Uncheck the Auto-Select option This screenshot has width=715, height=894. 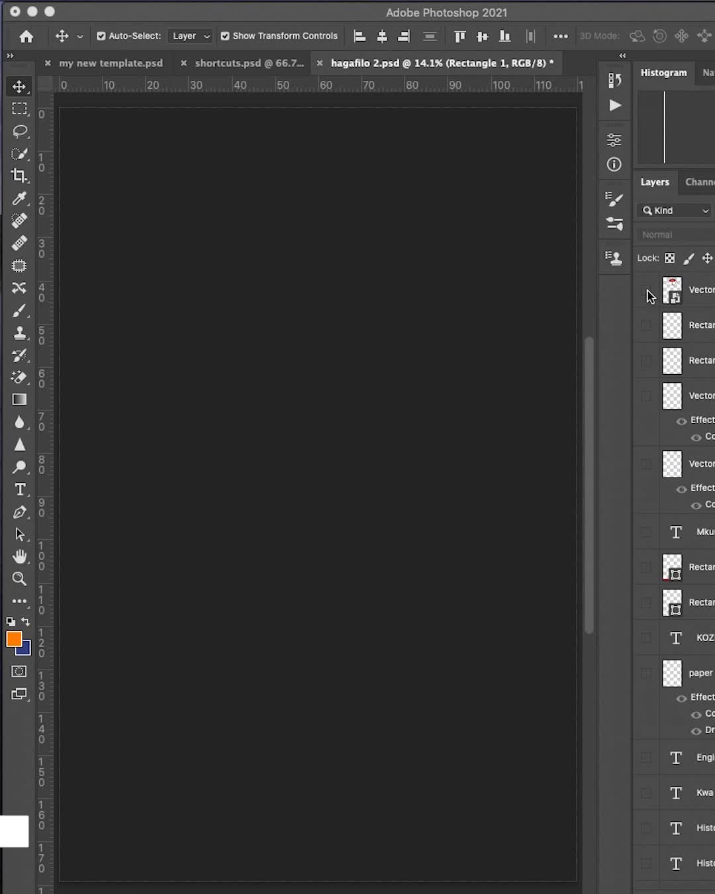pos(101,36)
